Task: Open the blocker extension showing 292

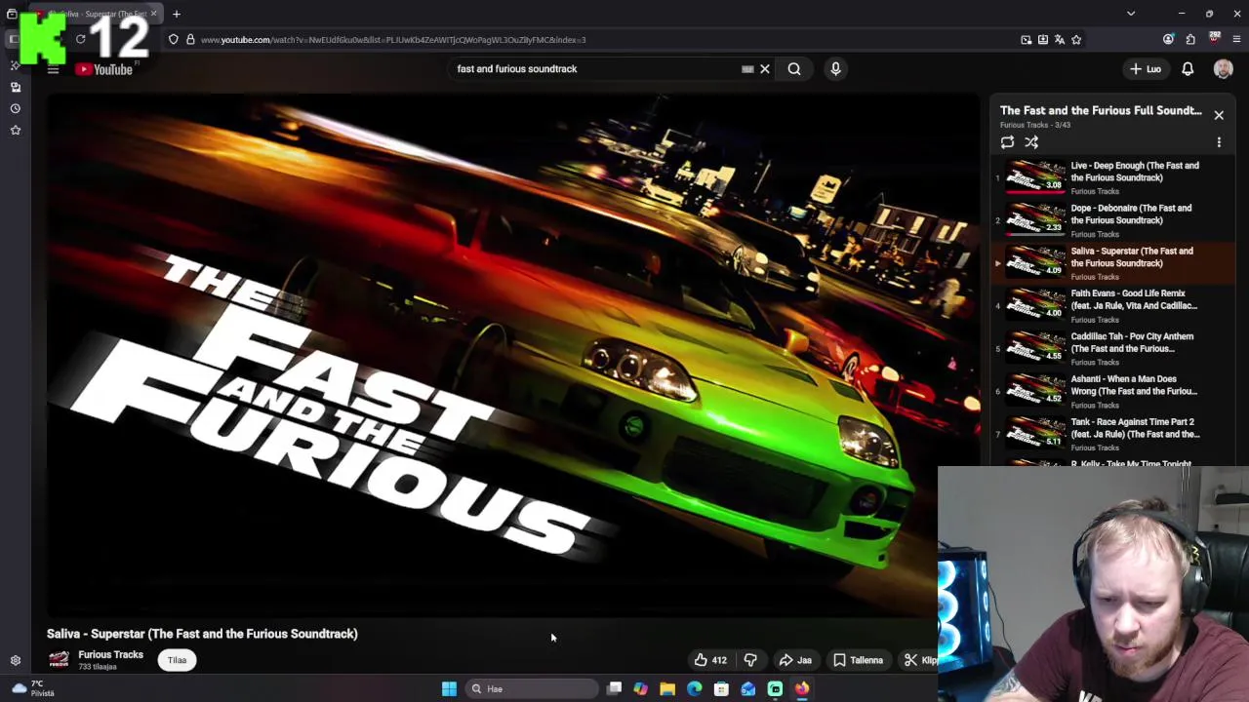Action: click(x=1214, y=39)
